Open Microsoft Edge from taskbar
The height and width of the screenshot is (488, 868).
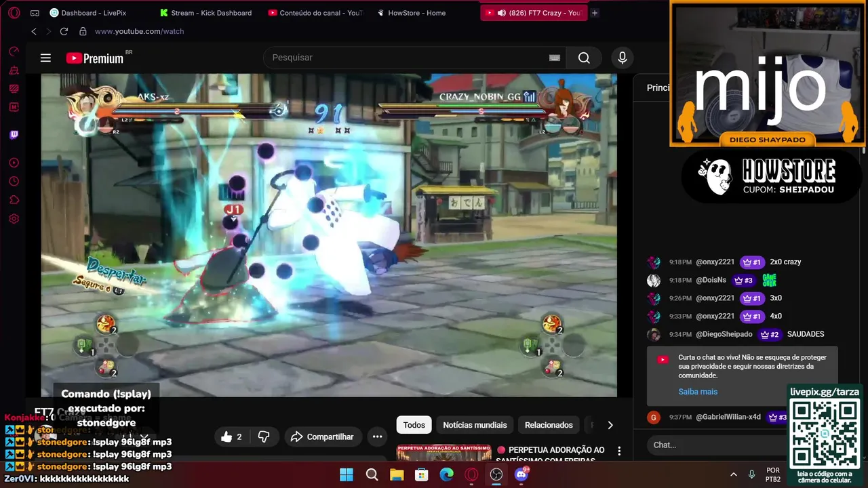click(446, 474)
